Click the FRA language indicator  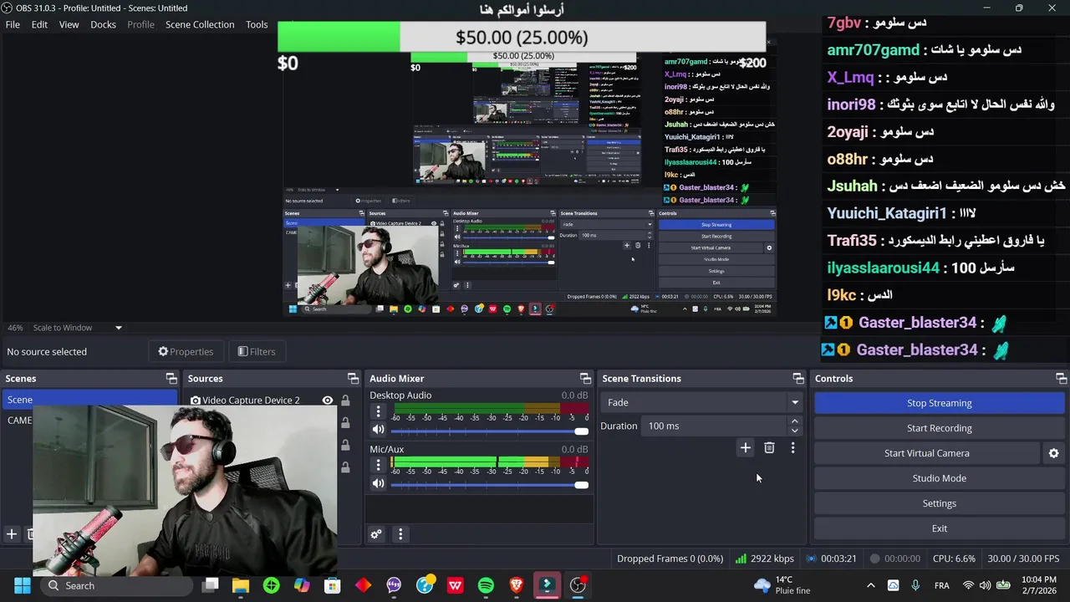pyautogui.click(x=942, y=585)
